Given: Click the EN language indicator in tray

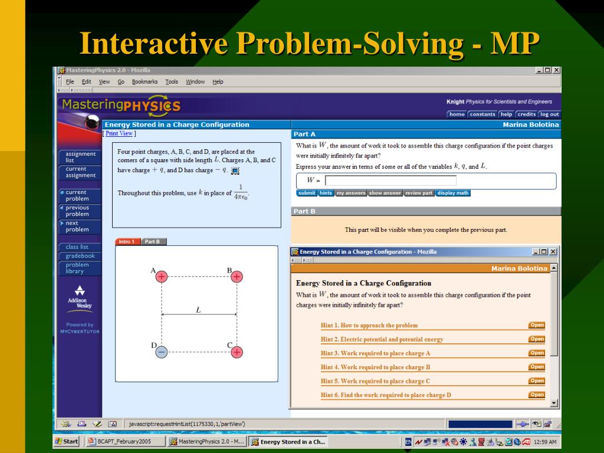Looking at the screenshot, I should [408, 442].
